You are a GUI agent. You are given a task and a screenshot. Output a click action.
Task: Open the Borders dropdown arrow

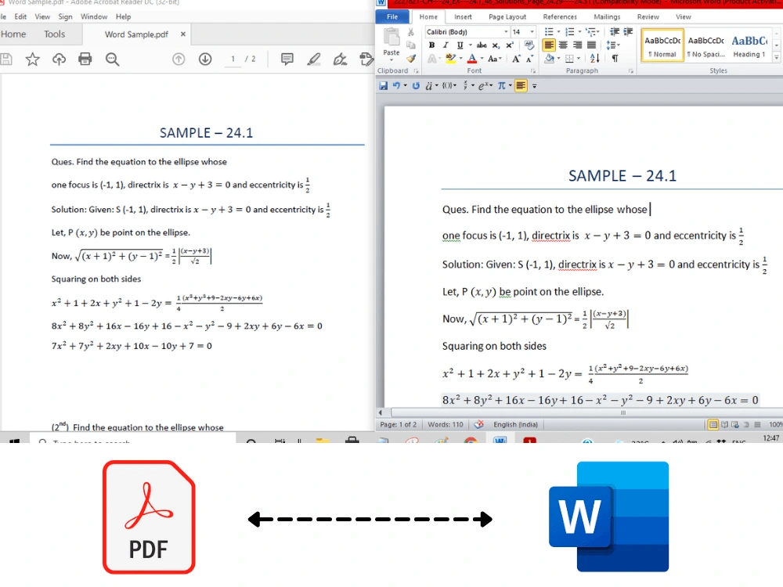(x=579, y=59)
